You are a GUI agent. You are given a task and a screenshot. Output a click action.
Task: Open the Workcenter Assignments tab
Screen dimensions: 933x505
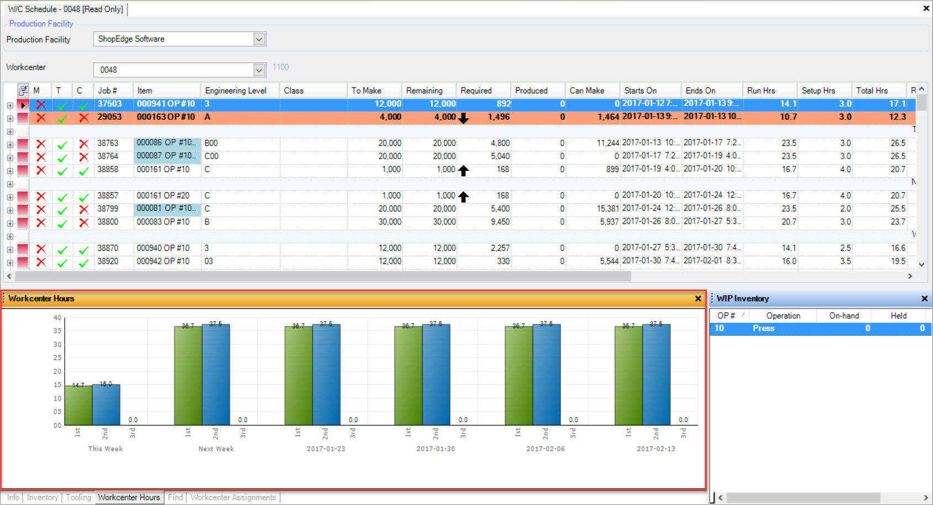233,497
